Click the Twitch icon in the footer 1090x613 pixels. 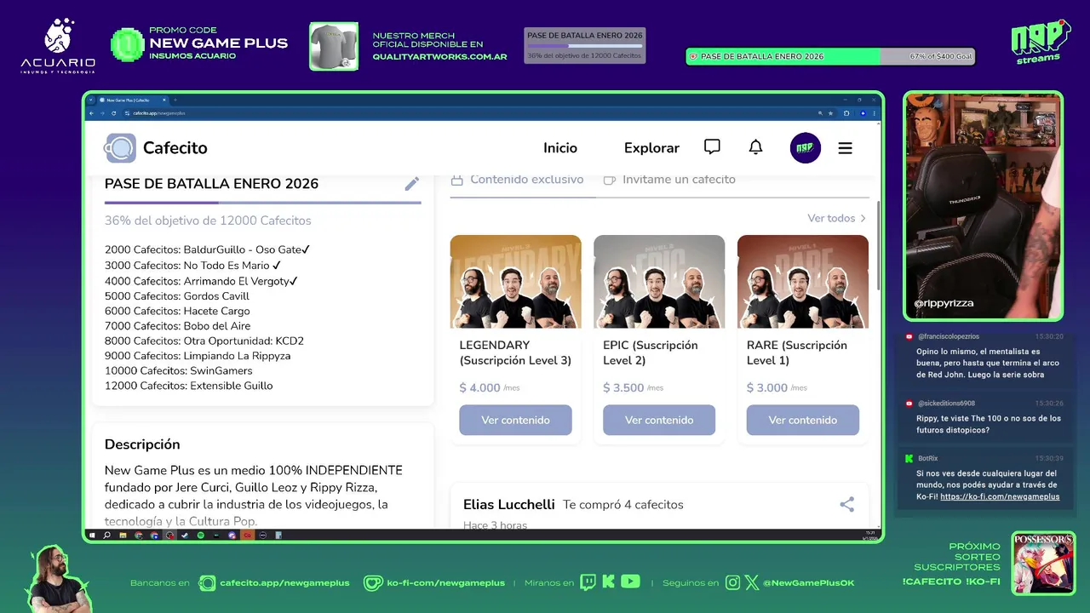click(588, 582)
